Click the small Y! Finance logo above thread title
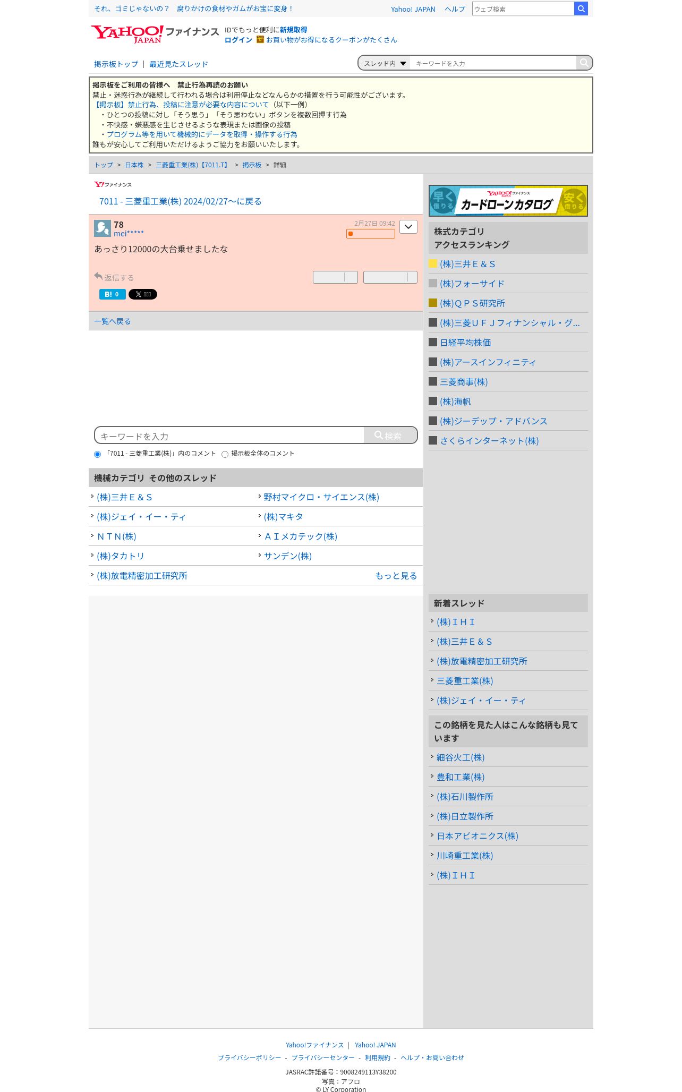The image size is (682, 1092). (113, 184)
